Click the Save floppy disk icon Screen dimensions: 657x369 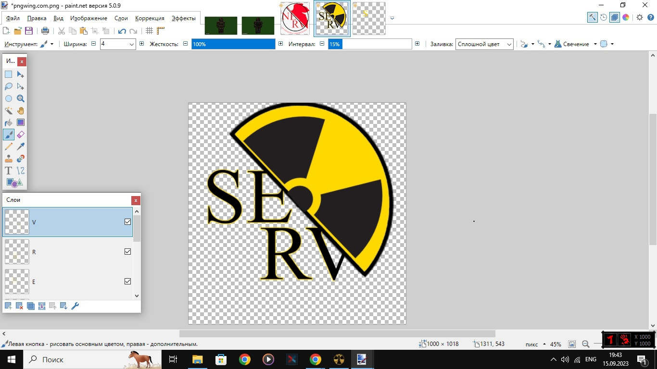point(29,31)
